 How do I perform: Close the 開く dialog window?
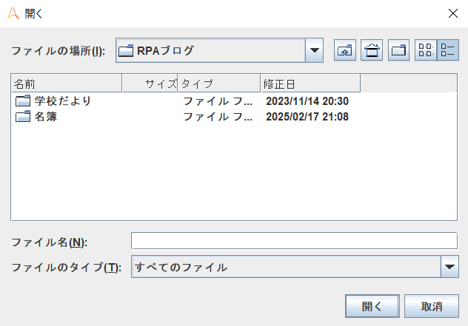click(452, 13)
